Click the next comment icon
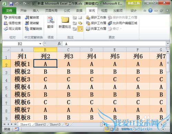 (x=75, y=29)
